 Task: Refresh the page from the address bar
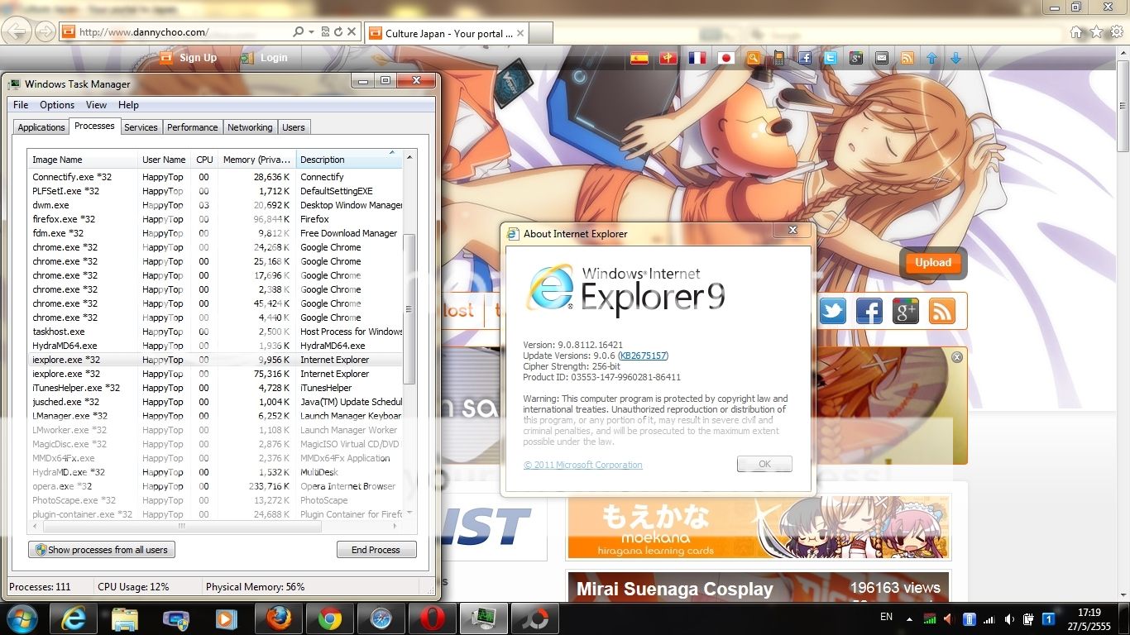click(338, 32)
